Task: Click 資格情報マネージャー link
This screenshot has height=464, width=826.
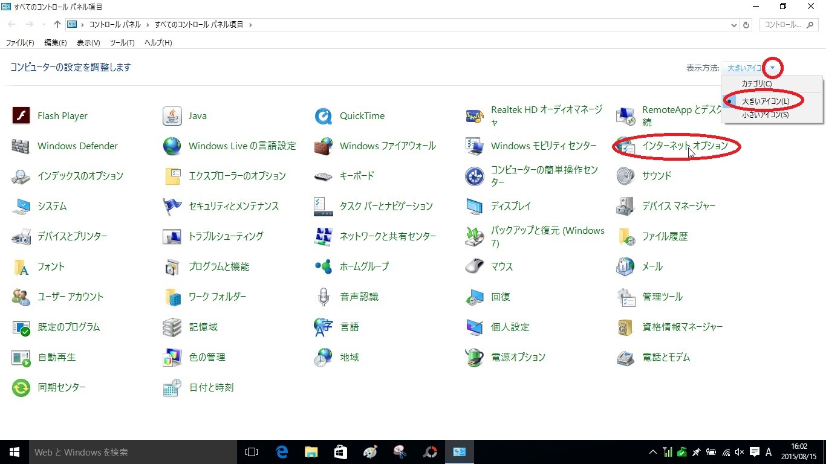Action: tap(682, 327)
